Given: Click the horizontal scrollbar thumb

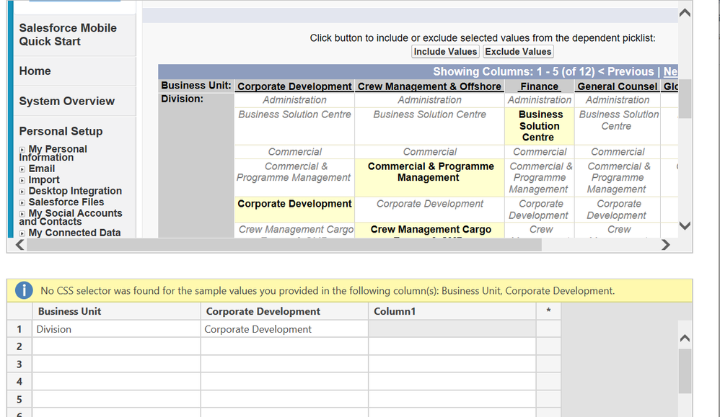Looking at the screenshot, I should (284, 245).
